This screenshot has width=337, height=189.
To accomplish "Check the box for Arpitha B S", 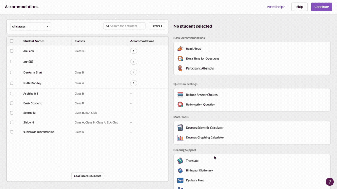I will (12, 93).
